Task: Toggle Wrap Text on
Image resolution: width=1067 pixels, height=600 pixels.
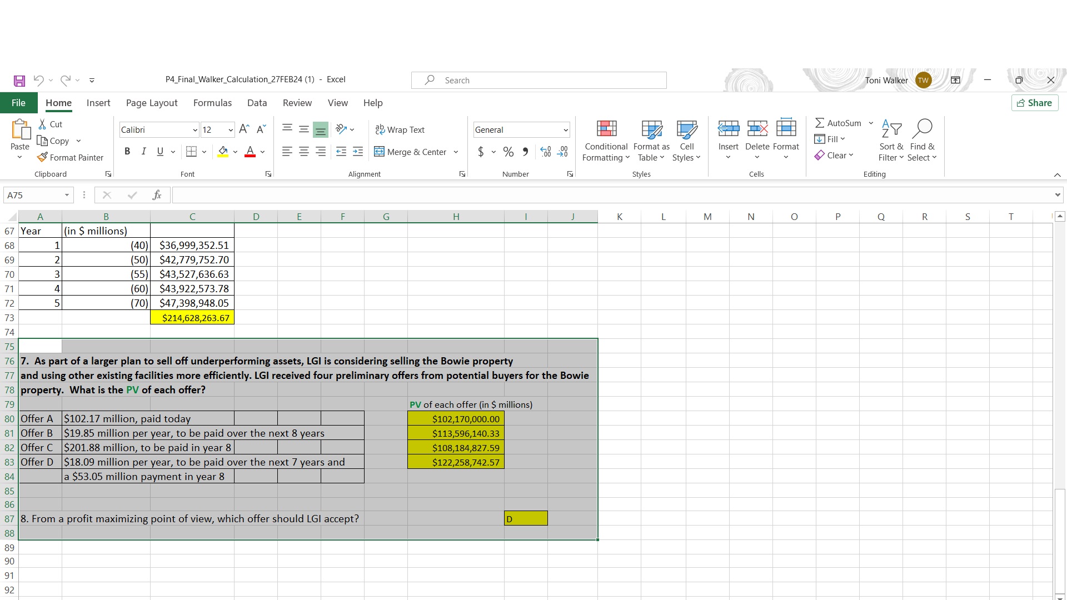Action: [400, 129]
